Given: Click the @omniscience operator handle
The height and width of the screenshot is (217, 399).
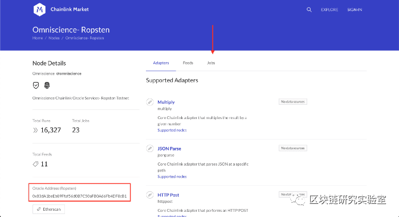Looking at the screenshot, I should tap(69, 73).
